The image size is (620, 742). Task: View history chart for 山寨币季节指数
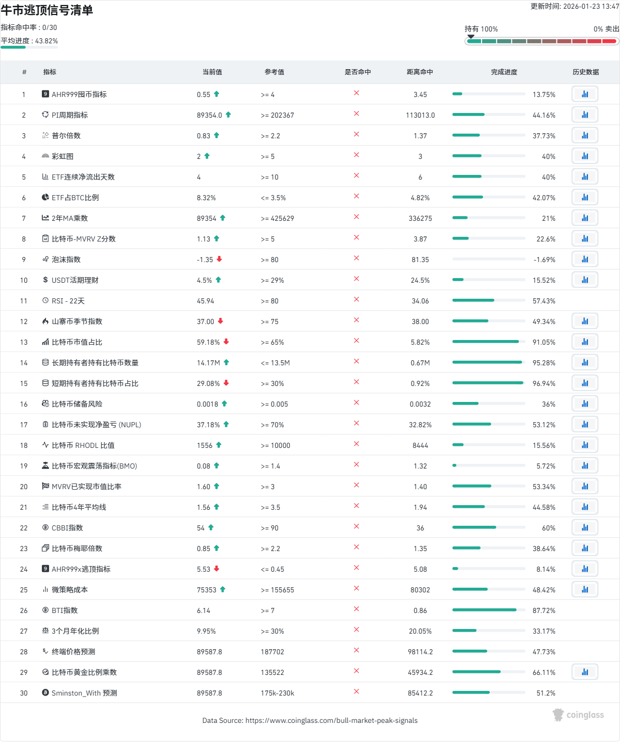pos(585,321)
